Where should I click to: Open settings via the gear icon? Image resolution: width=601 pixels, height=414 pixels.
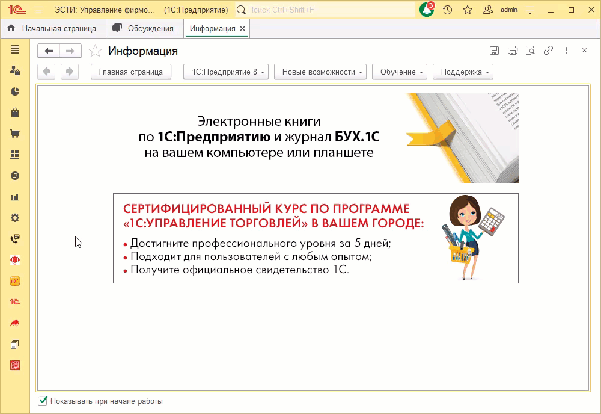click(14, 217)
